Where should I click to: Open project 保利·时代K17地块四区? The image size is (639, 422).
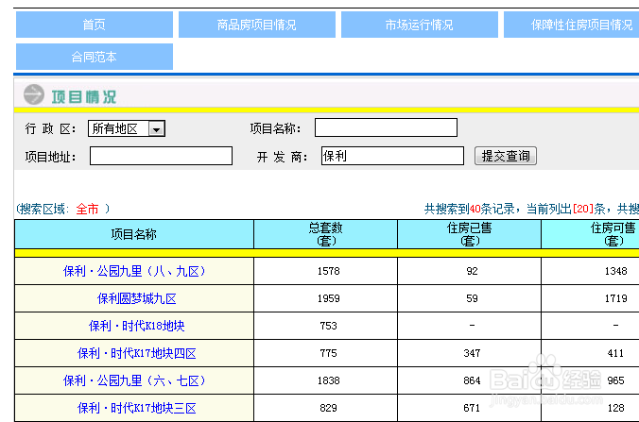tap(136, 353)
